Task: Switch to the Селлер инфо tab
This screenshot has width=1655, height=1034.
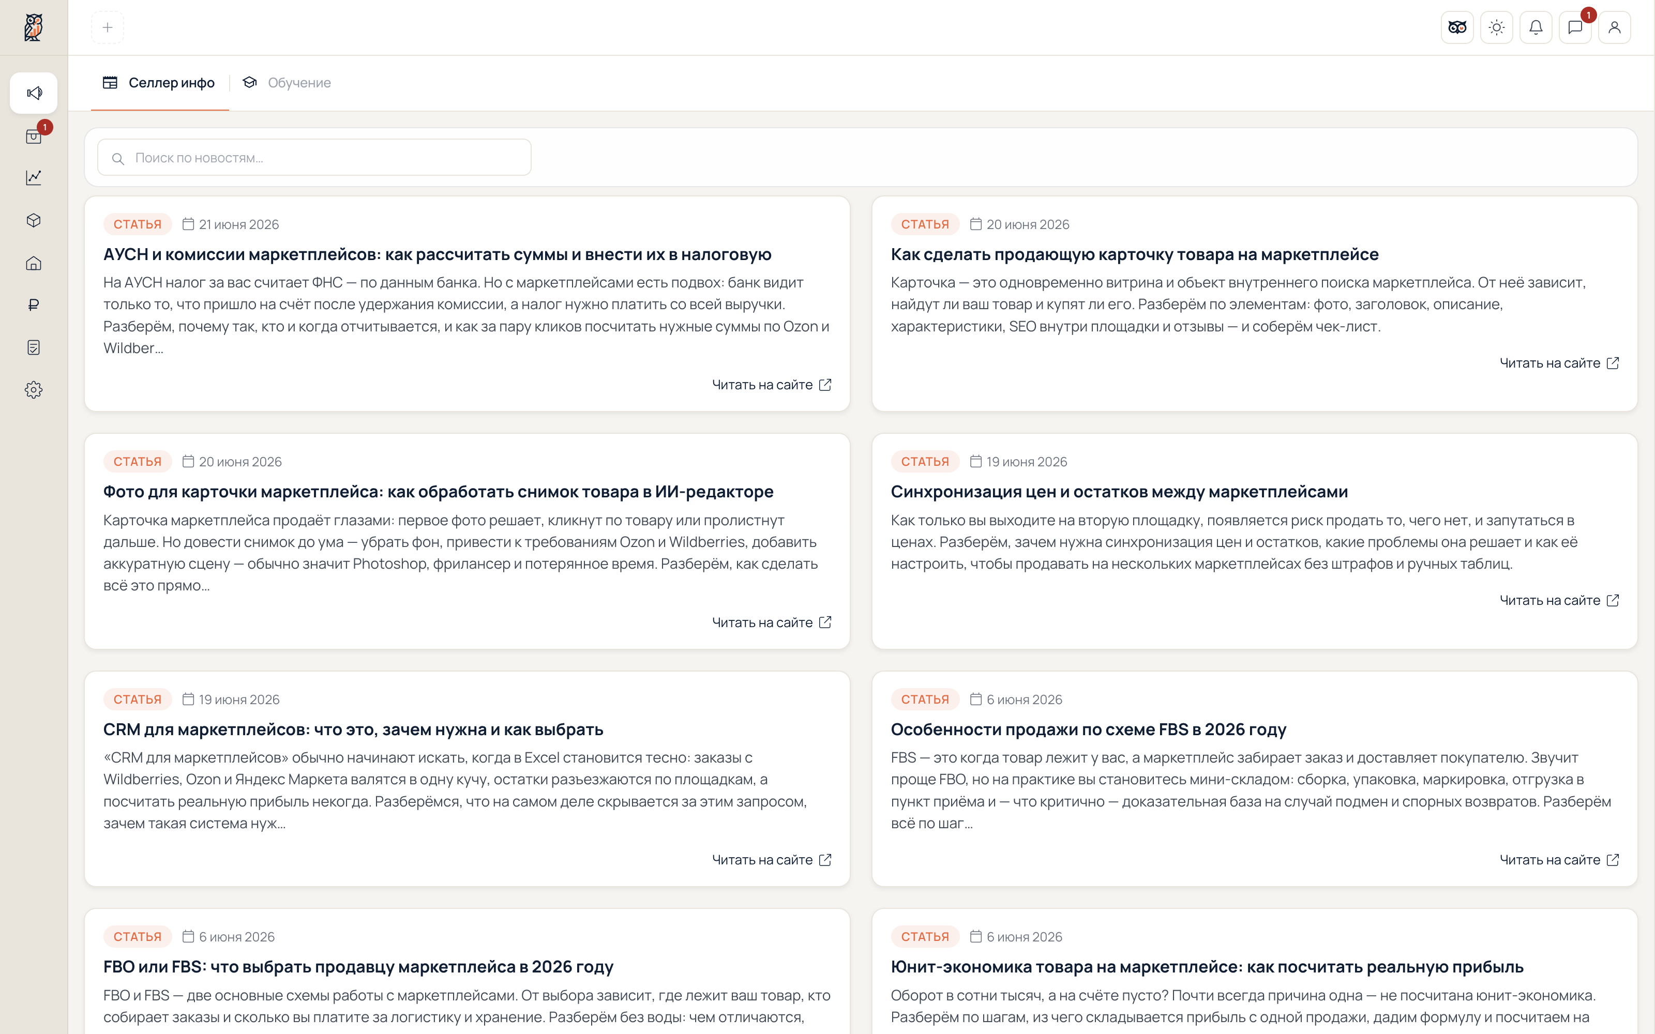Action: point(159,83)
